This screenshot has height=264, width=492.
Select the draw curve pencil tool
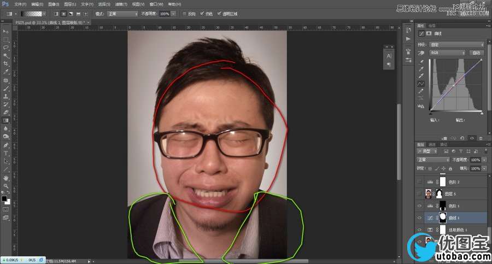[x=421, y=91]
